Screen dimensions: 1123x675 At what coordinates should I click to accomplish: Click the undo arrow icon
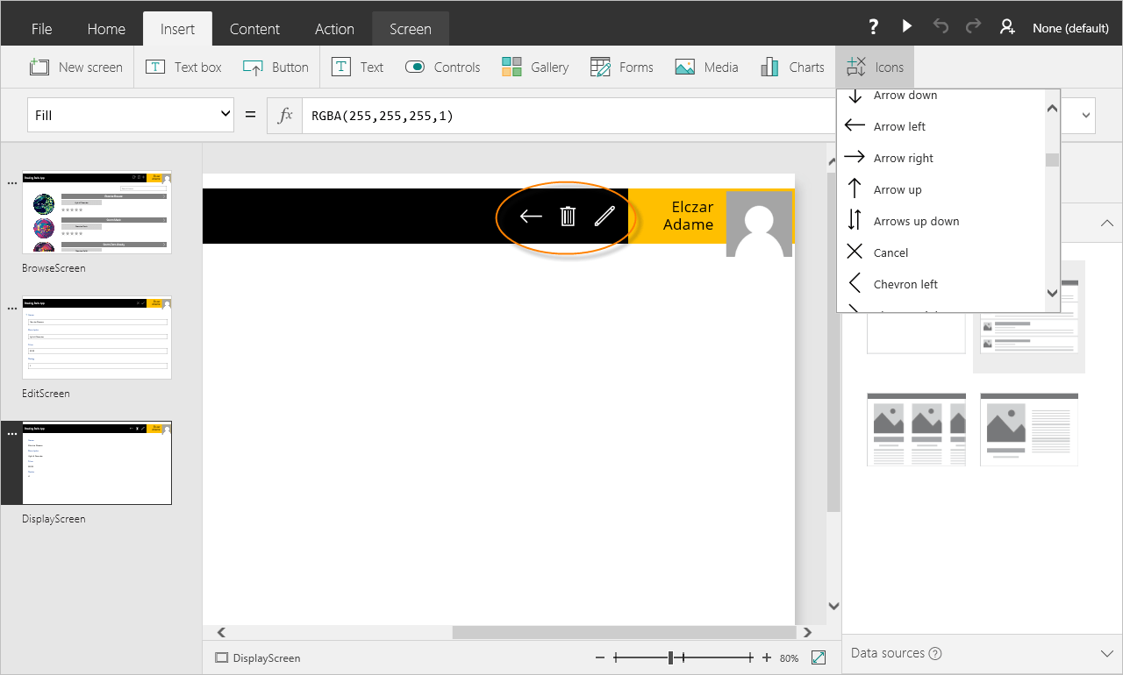pyautogui.click(x=940, y=27)
